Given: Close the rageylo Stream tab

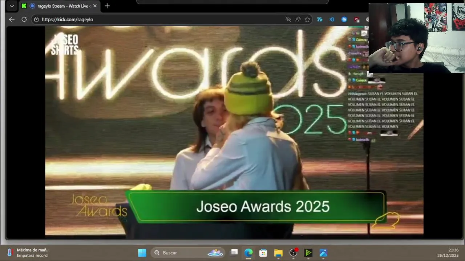Looking at the screenshot, I should pos(95,6).
